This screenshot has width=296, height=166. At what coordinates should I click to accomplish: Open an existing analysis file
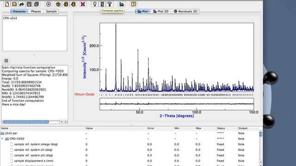(14, 4)
